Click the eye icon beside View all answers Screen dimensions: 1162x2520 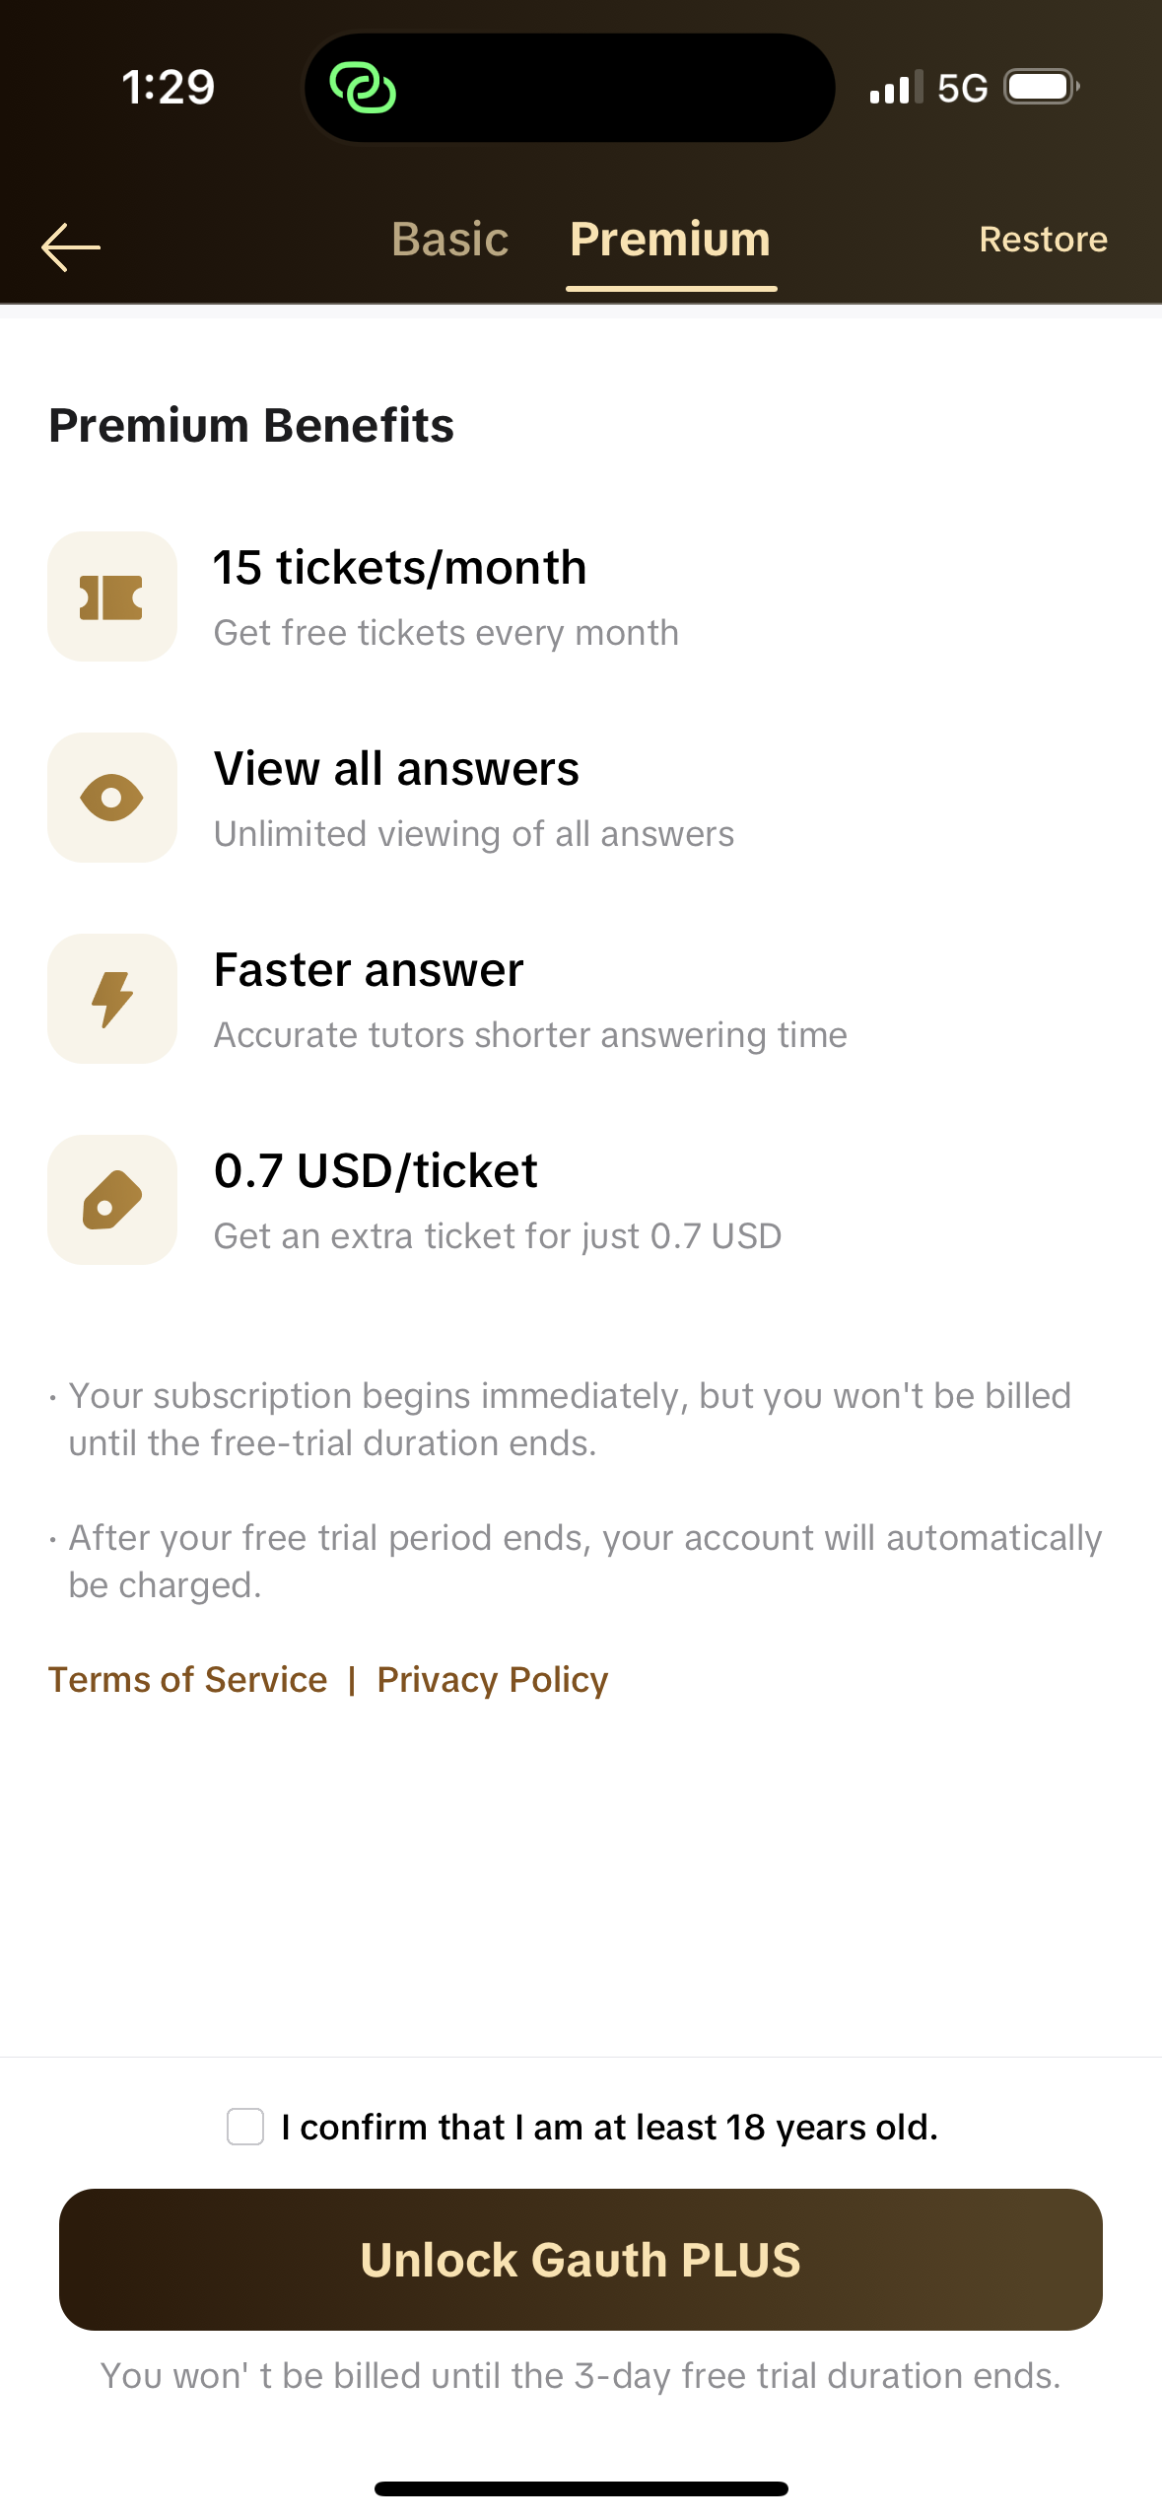click(112, 798)
